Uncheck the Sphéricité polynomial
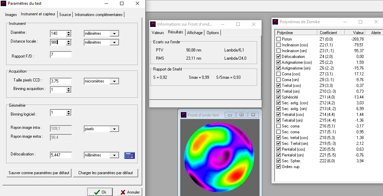Image resolution: width=383 pixels, height=196 pixels. [x=278, y=97]
